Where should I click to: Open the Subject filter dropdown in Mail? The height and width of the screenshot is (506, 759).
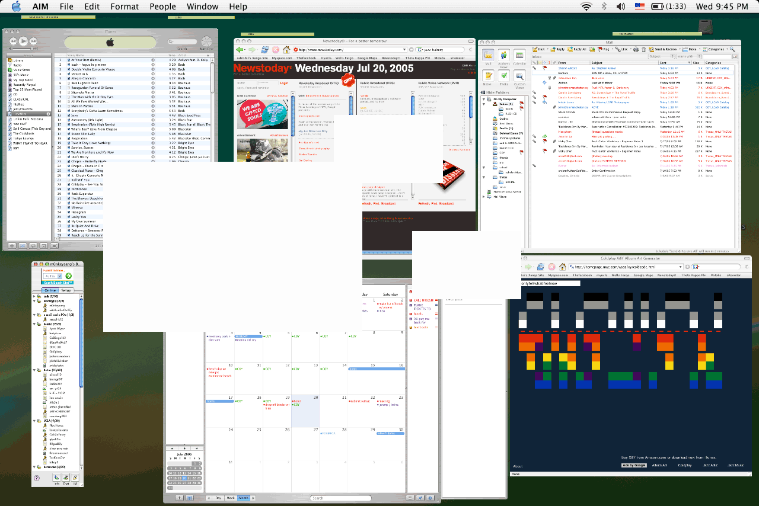[x=662, y=56]
